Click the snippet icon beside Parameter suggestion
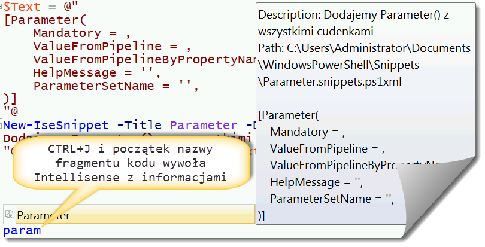The height and width of the screenshot is (247, 485). coord(10,215)
